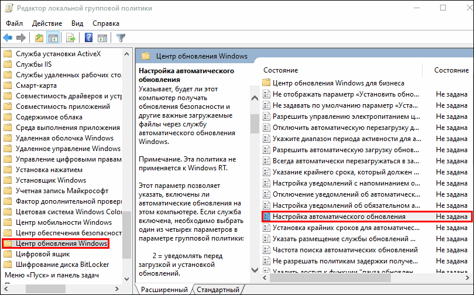Click the description pane scroll-down arrow

pyautogui.click(x=255, y=270)
